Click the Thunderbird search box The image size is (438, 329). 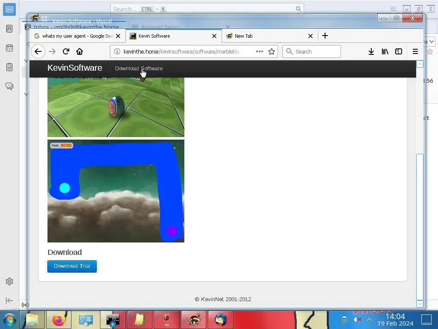[207, 9]
